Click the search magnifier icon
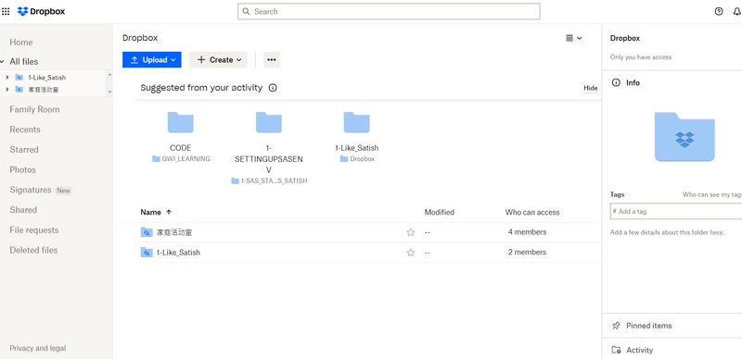The image size is (742, 359). [246, 11]
